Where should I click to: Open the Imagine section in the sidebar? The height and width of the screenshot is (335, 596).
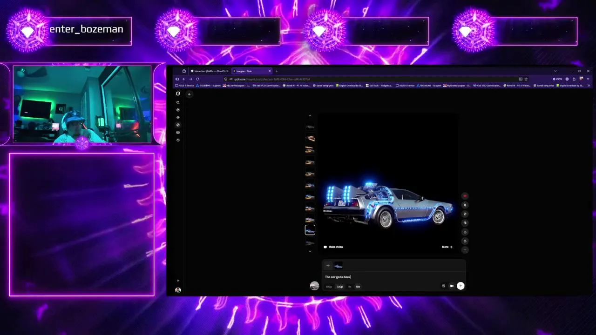[178, 125]
